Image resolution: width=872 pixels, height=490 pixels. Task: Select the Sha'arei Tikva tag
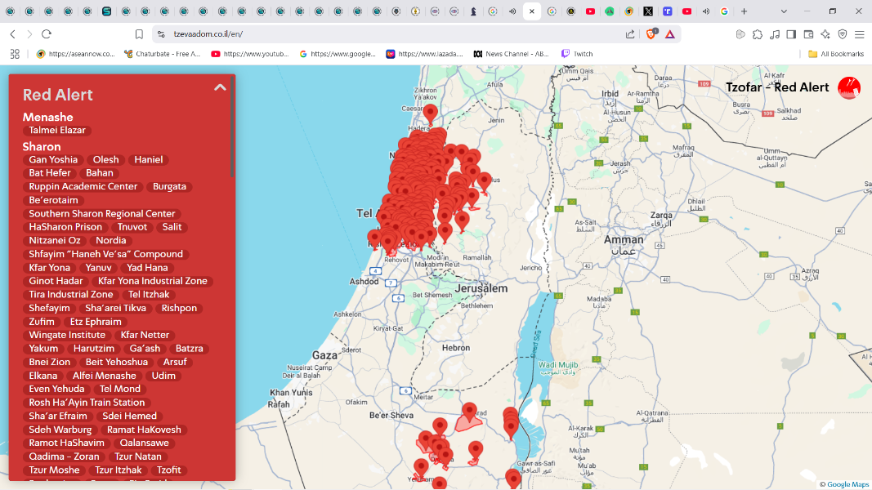pyautogui.click(x=116, y=308)
